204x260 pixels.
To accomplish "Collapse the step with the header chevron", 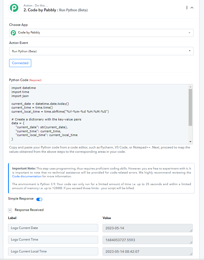I will [x=192, y=8].
